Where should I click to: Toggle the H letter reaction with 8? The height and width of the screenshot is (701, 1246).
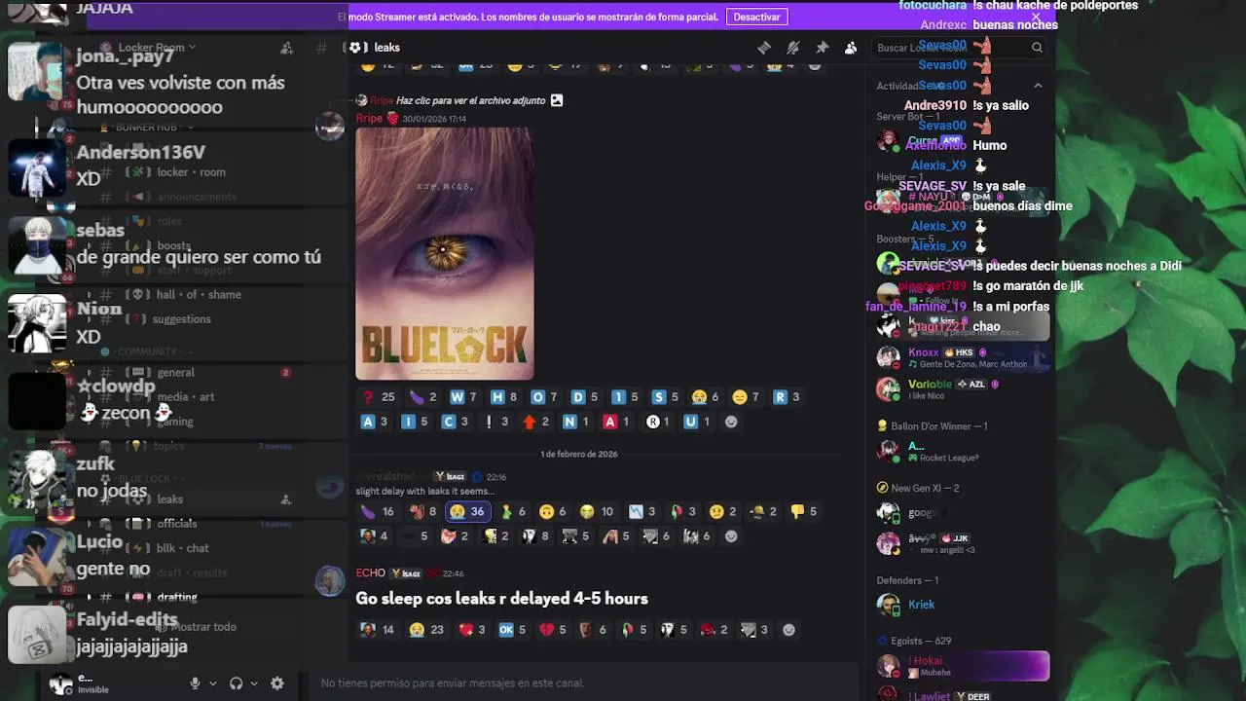pyautogui.click(x=503, y=397)
